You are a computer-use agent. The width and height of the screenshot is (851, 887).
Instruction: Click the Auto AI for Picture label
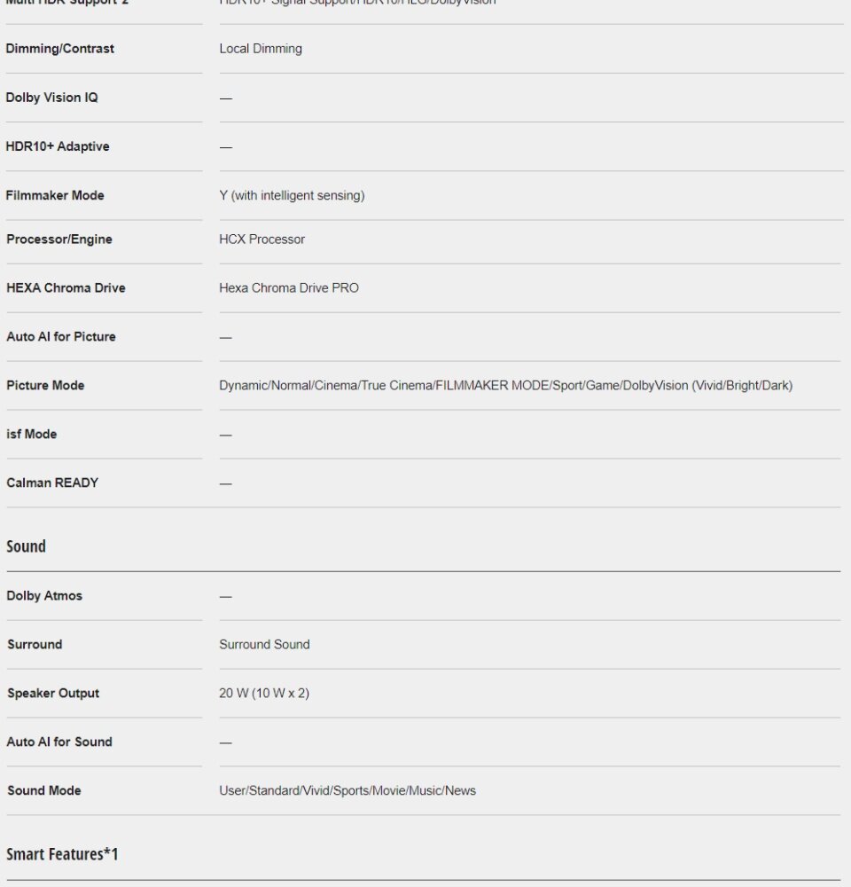click(61, 336)
